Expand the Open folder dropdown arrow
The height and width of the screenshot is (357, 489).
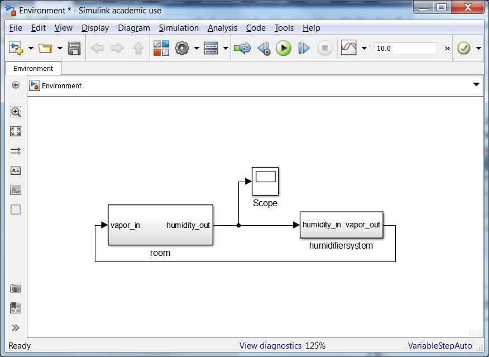[x=60, y=49]
